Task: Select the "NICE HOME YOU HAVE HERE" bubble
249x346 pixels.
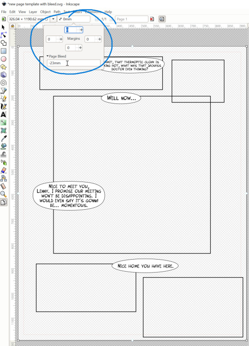Action: point(145,266)
